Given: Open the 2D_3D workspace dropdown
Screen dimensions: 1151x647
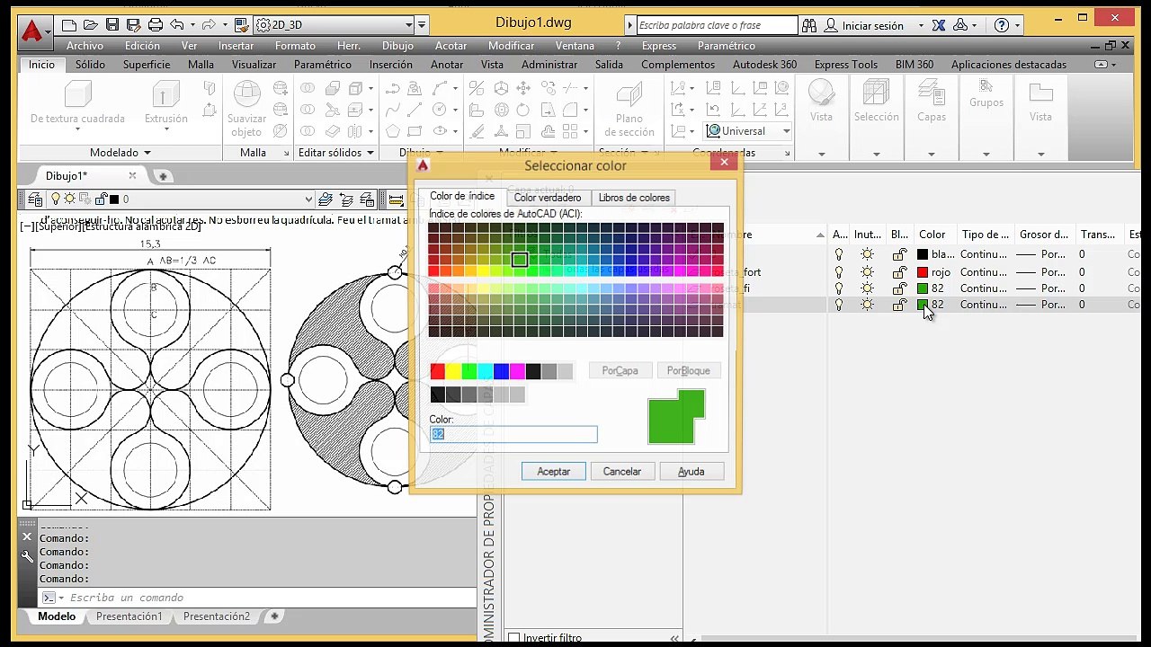Looking at the screenshot, I should point(409,25).
